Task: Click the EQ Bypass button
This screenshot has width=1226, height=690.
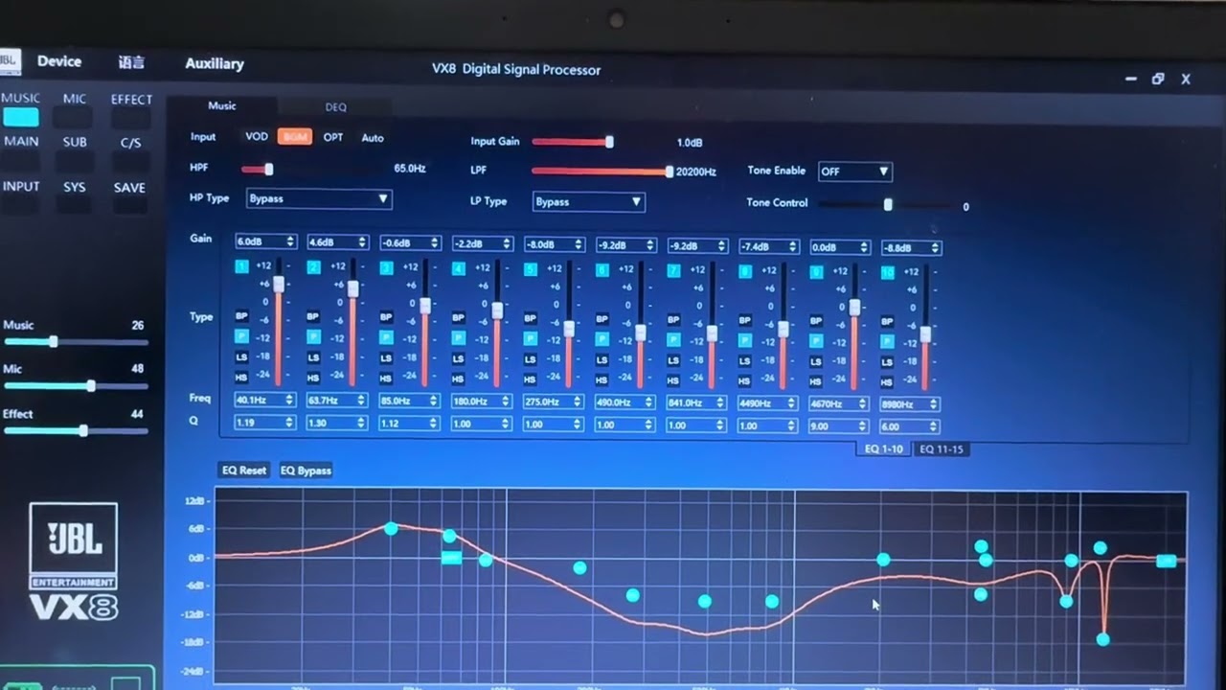Action: [306, 471]
